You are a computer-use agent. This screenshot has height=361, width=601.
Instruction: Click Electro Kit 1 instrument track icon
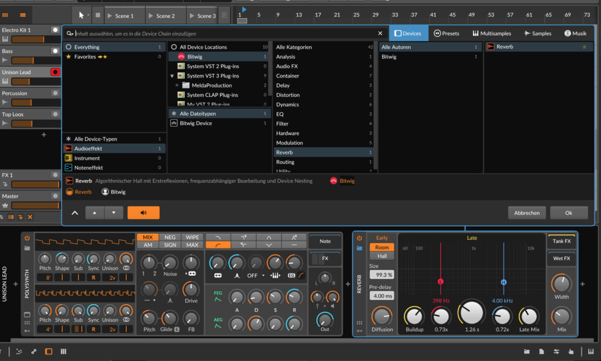pos(5,39)
